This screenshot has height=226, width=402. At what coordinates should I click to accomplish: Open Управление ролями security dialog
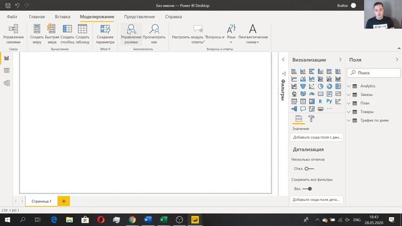pos(131,34)
